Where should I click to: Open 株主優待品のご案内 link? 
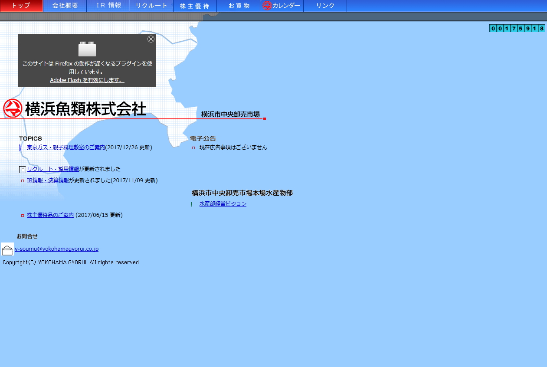point(50,215)
